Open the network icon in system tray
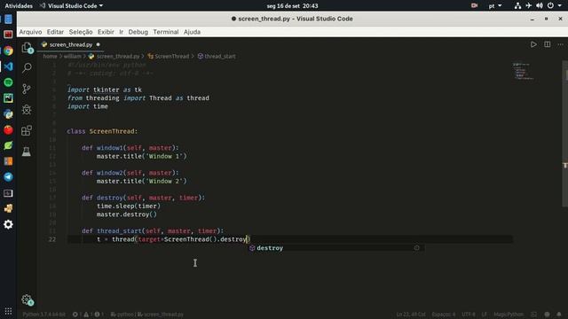Viewport: 568px width, 319px height. click(x=518, y=6)
